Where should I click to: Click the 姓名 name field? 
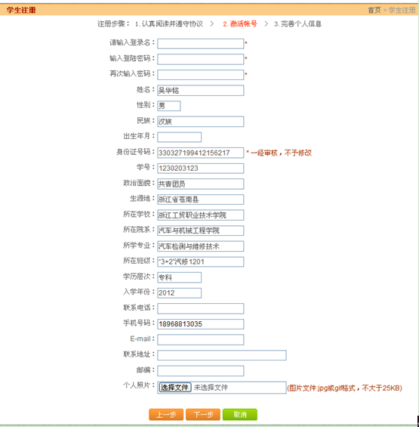click(201, 91)
